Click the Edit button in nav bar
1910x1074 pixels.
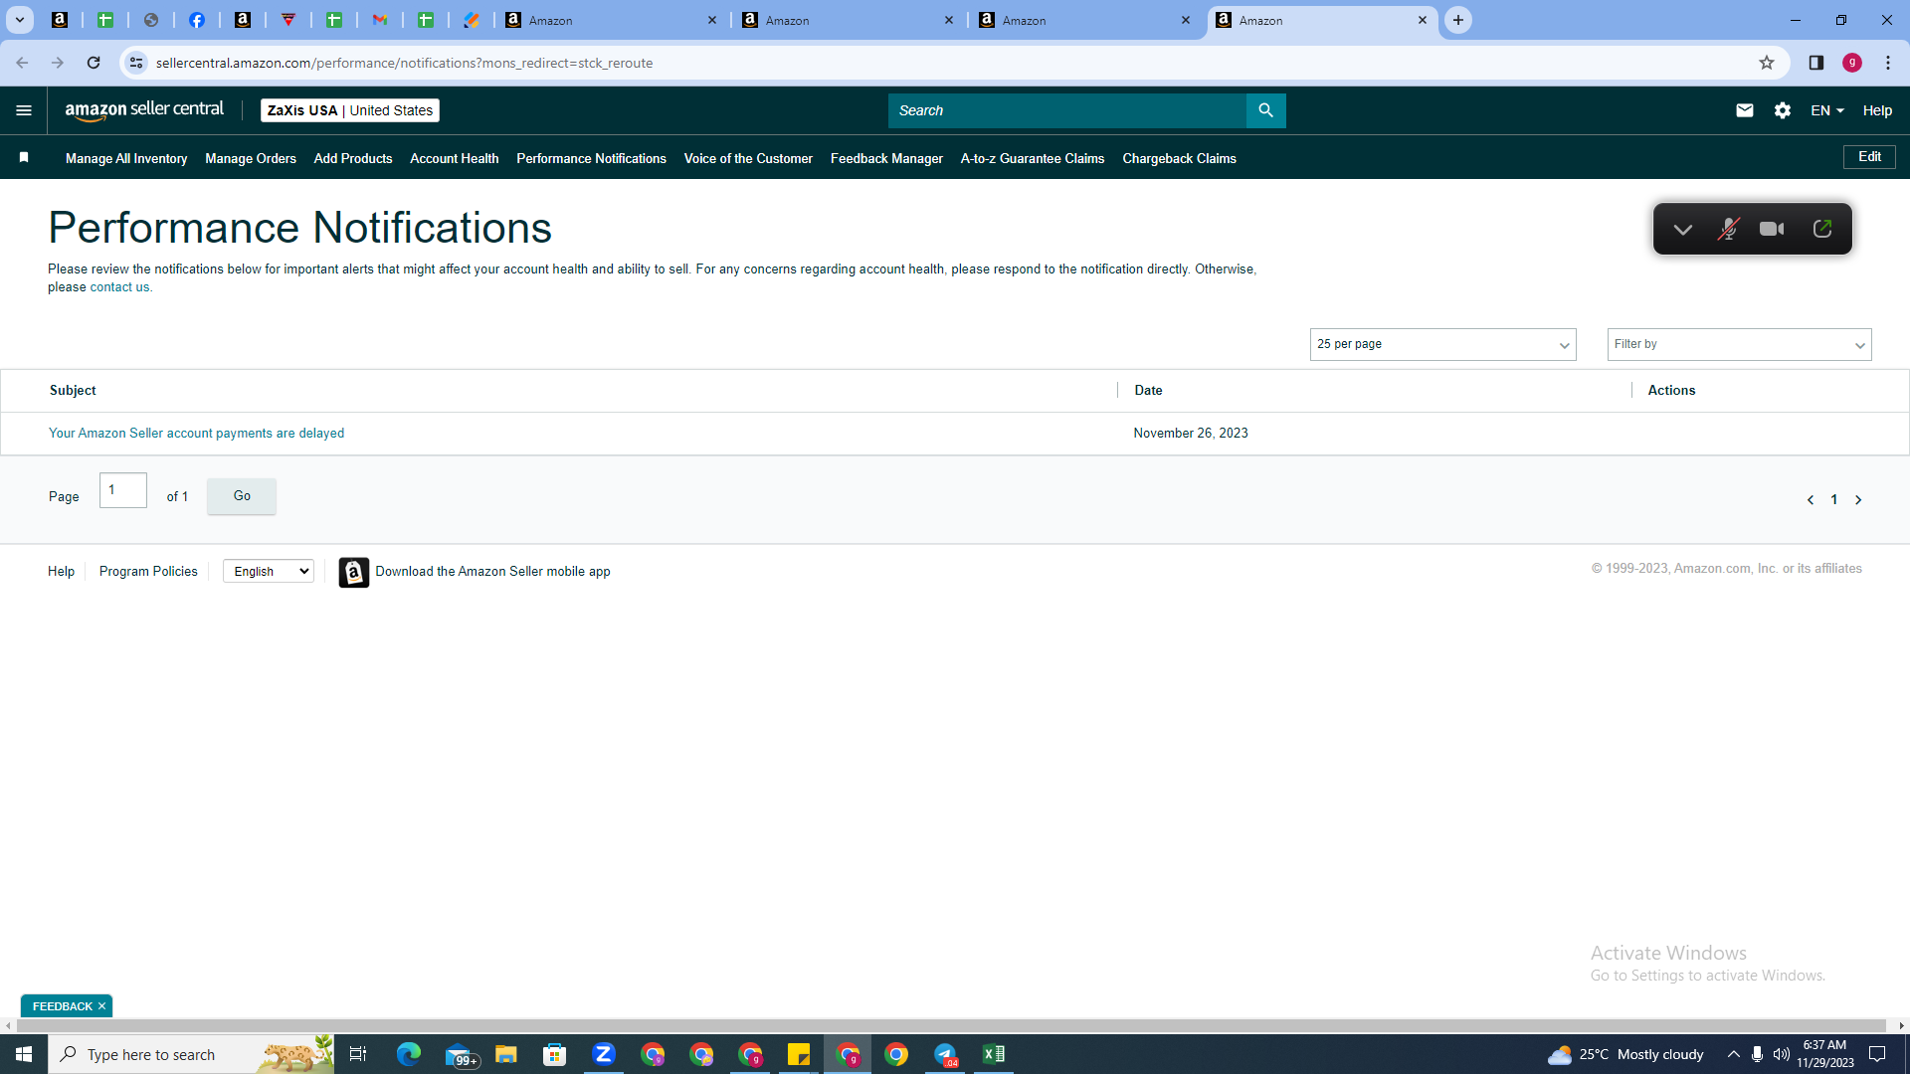click(1869, 157)
